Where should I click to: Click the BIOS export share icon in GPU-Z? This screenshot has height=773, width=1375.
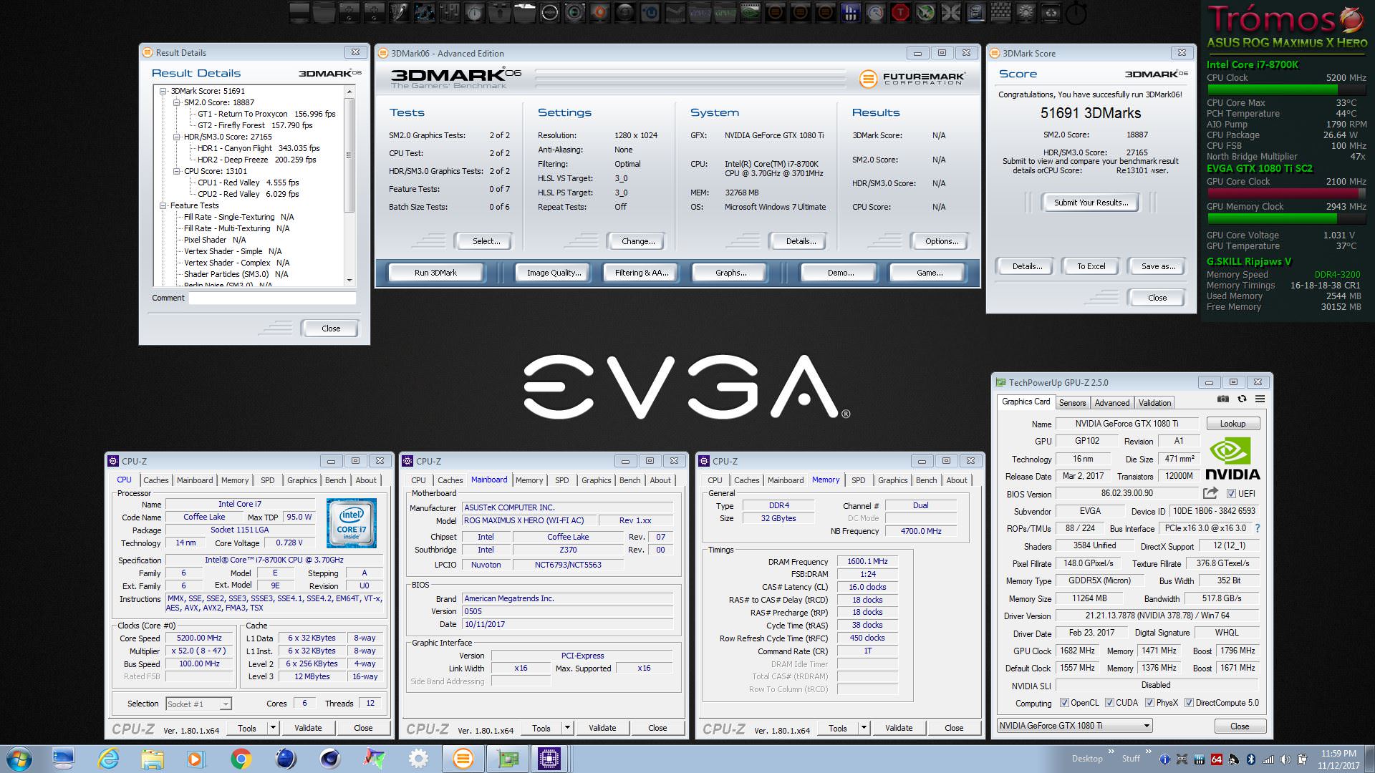pyautogui.click(x=1210, y=493)
